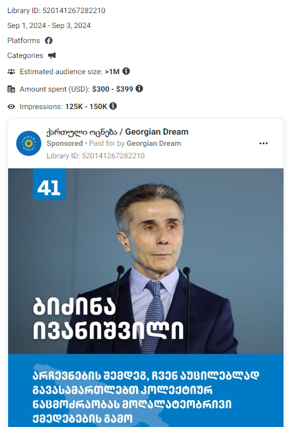291x427 pixels.
Task: Click the 'Paid for by Georgian Dream' link
Action: coord(135,143)
